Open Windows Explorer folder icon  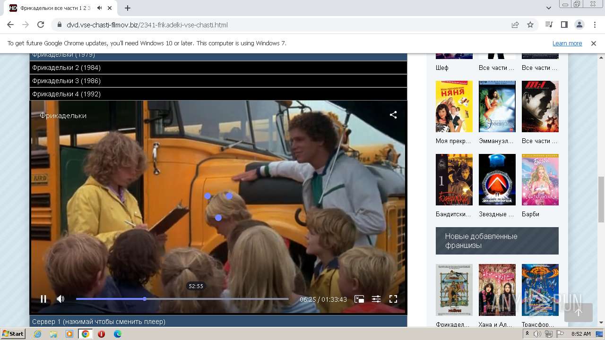coord(53,334)
